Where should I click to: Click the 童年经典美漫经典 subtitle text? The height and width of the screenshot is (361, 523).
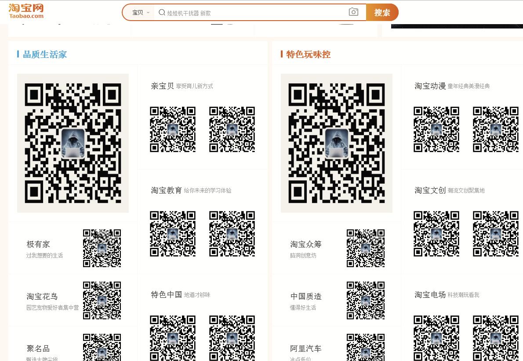pyautogui.click(x=469, y=86)
